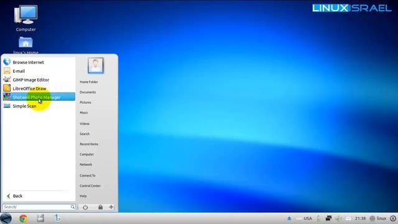This screenshot has width=398, height=224.
Task: Open Simple Scan
Action: point(39,106)
